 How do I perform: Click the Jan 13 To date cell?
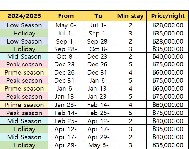(x=98, y=88)
